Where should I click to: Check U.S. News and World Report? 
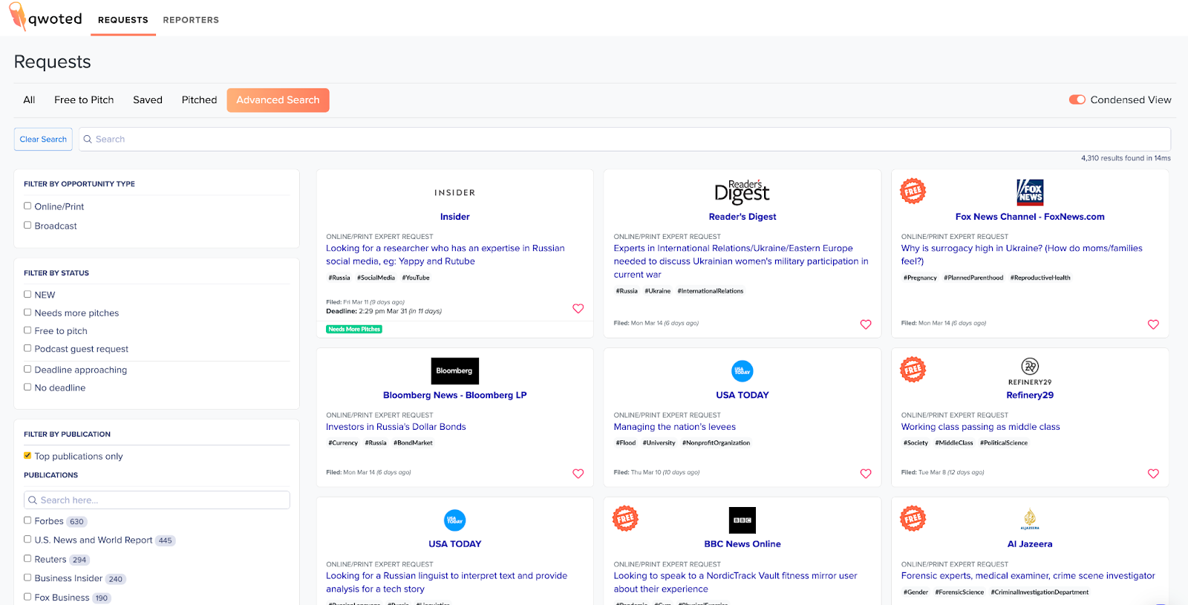click(27, 540)
